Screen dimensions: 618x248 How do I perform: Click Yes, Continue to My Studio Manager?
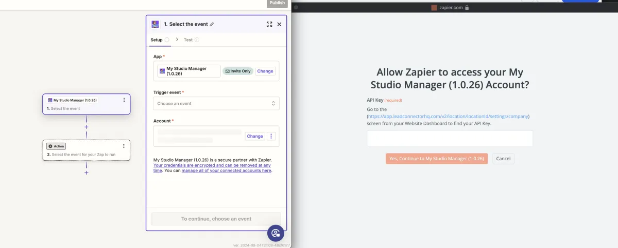[x=437, y=159]
